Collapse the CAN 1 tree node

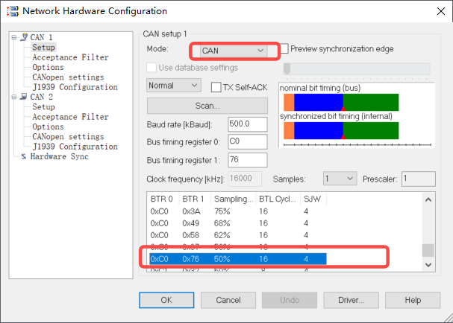[14, 37]
